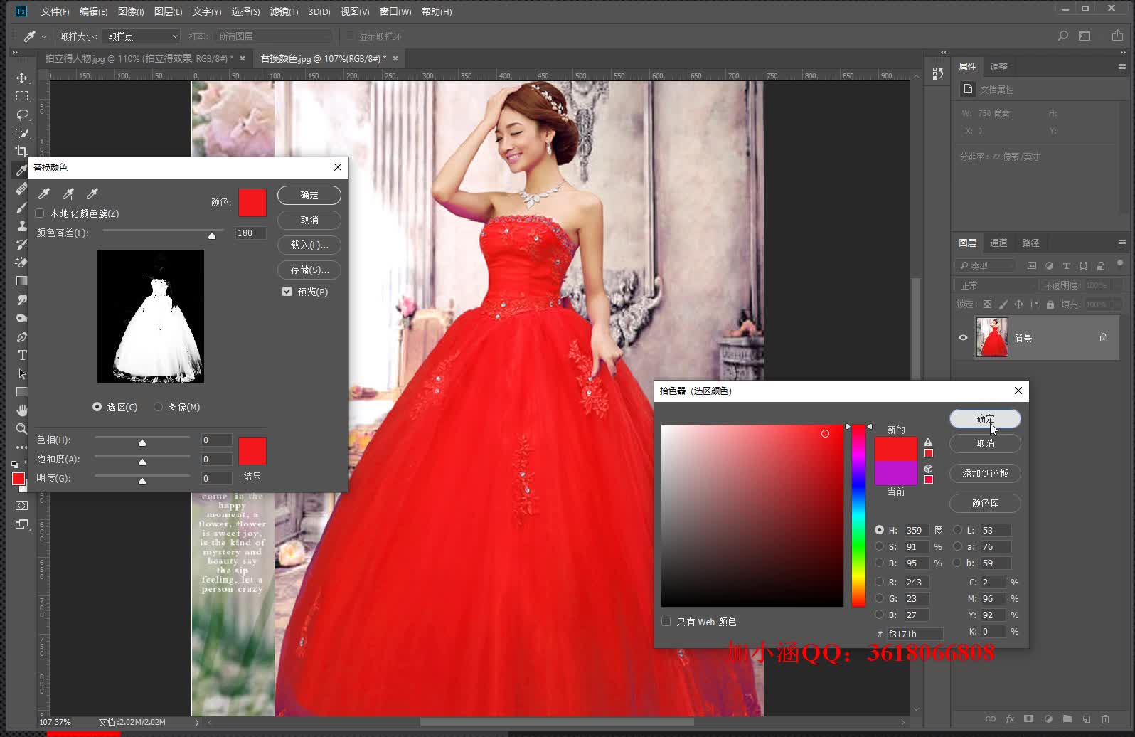This screenshot has width=1135, height=737.
Task: Open Color Libraries from color picker
Action: pos(985,503)
